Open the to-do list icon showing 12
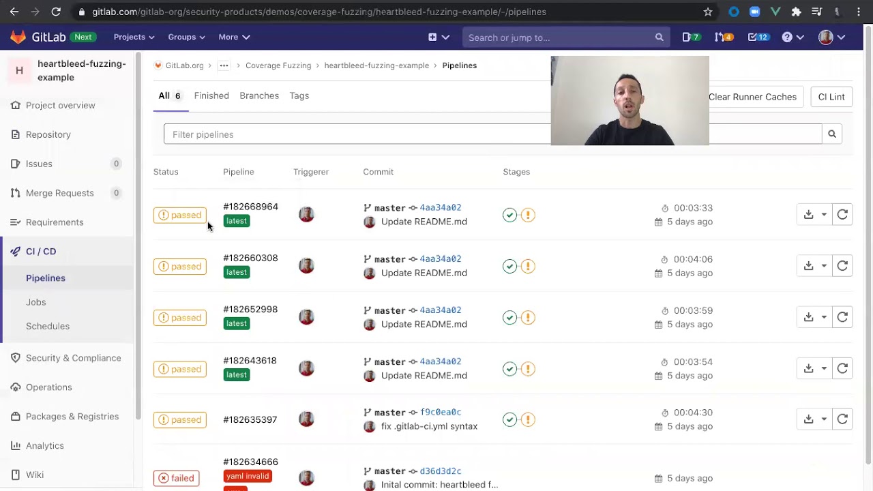873x491 pixels. click(x=758, y=37)
